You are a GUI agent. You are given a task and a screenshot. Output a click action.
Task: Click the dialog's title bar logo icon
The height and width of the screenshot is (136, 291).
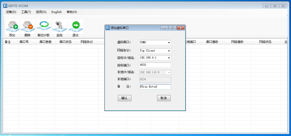point(108,28)
